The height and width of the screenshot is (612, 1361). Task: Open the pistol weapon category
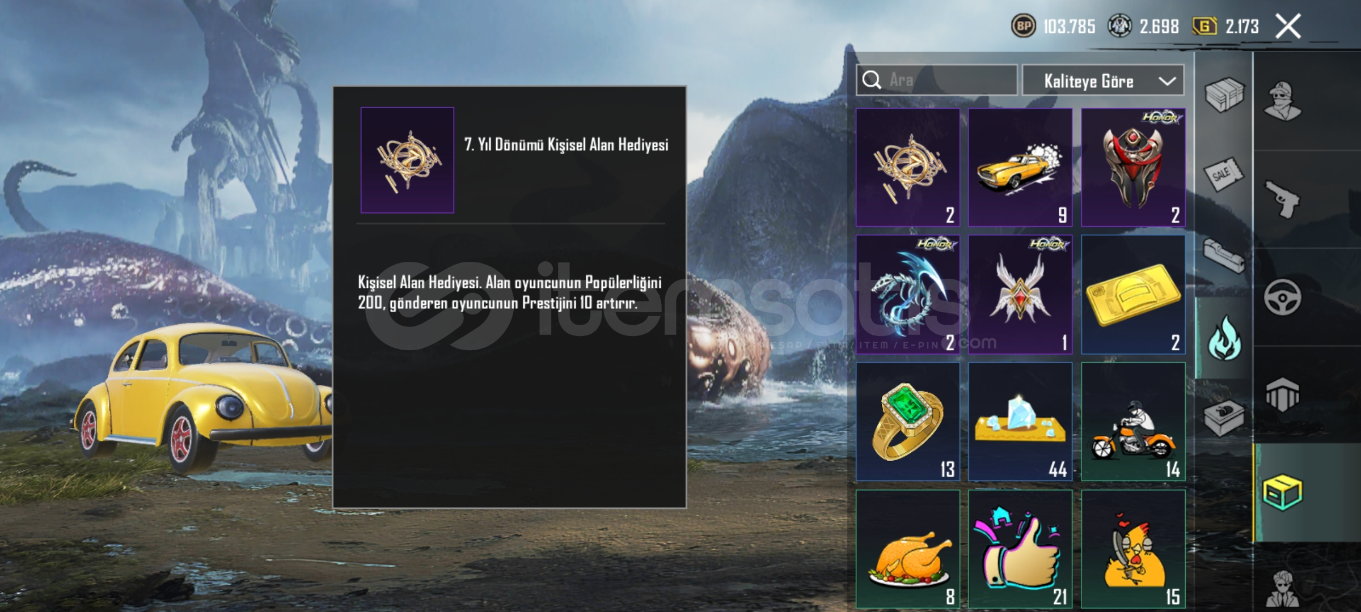tap(1282, 199)
